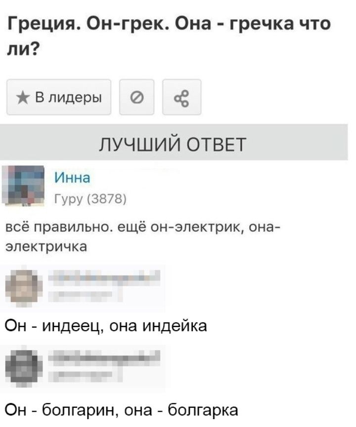The image size is (356, 427).
Task: Select the 'Он - индеец, она индейка' comment
Action: (x=105, y=325)
